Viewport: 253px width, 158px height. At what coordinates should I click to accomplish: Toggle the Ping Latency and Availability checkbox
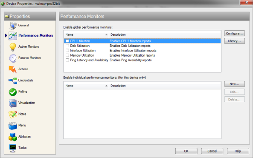[x=67, y=60]
